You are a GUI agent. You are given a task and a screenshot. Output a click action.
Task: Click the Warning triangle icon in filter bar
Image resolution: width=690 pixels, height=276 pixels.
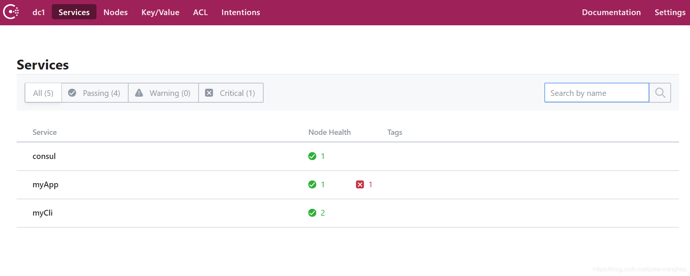point(139,93)
